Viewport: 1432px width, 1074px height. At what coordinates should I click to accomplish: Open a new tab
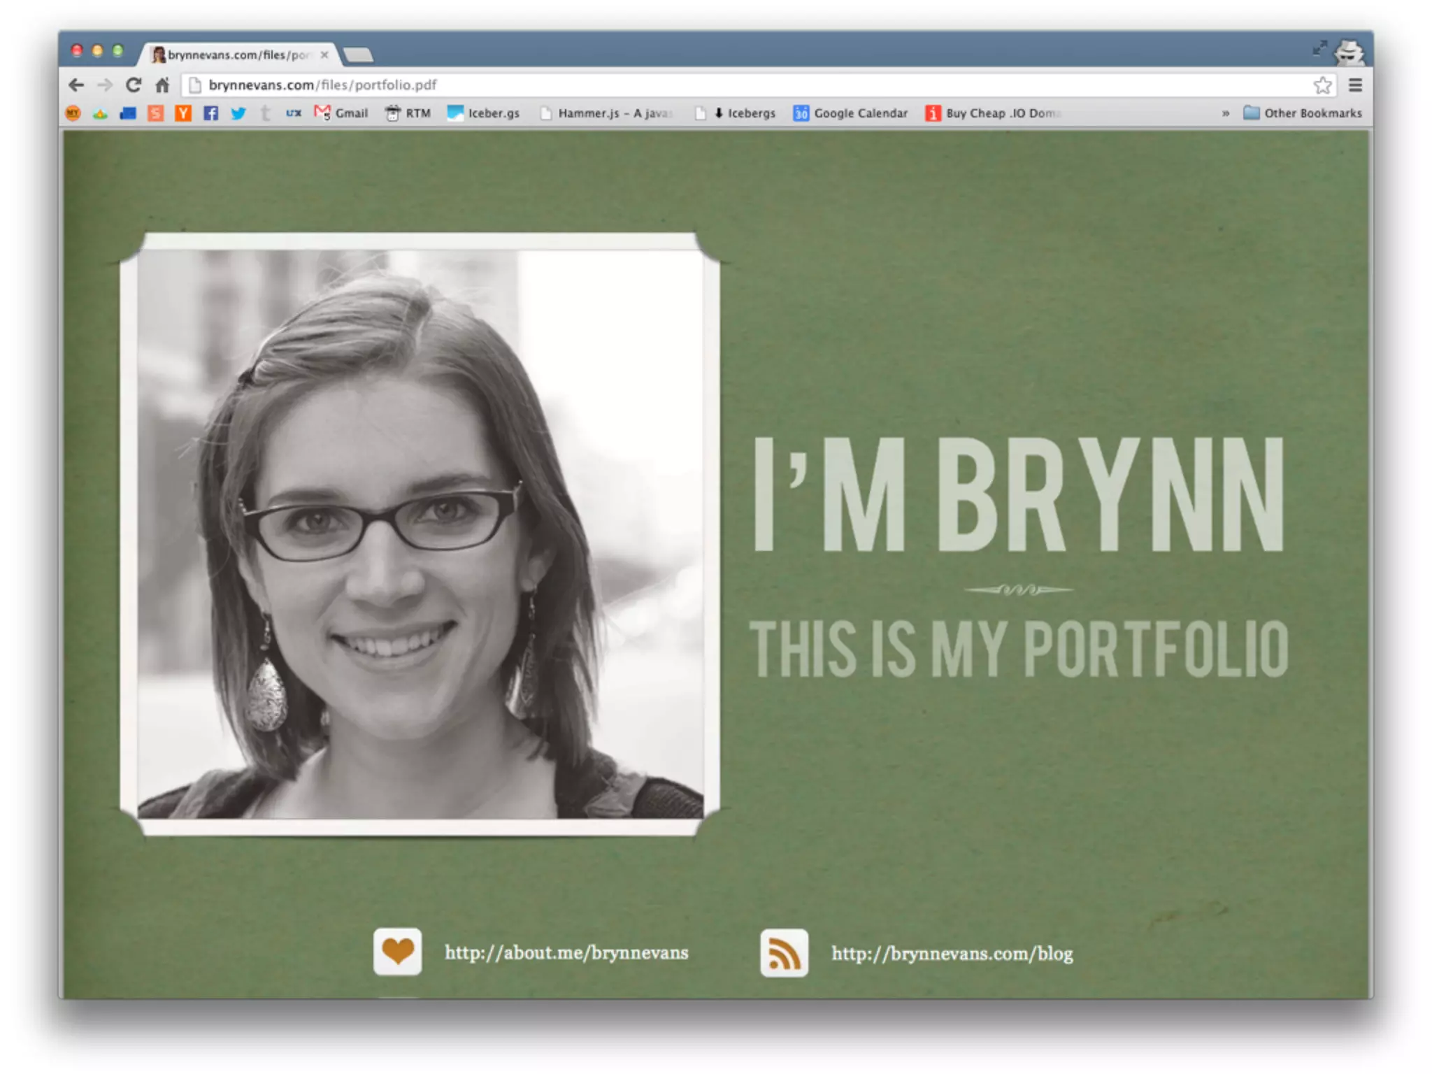(359, 55)
